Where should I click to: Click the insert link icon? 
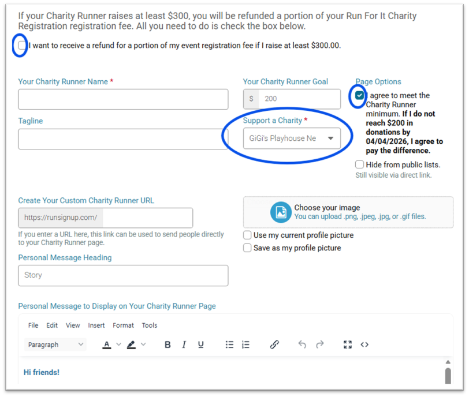click(x=274, y=344)
